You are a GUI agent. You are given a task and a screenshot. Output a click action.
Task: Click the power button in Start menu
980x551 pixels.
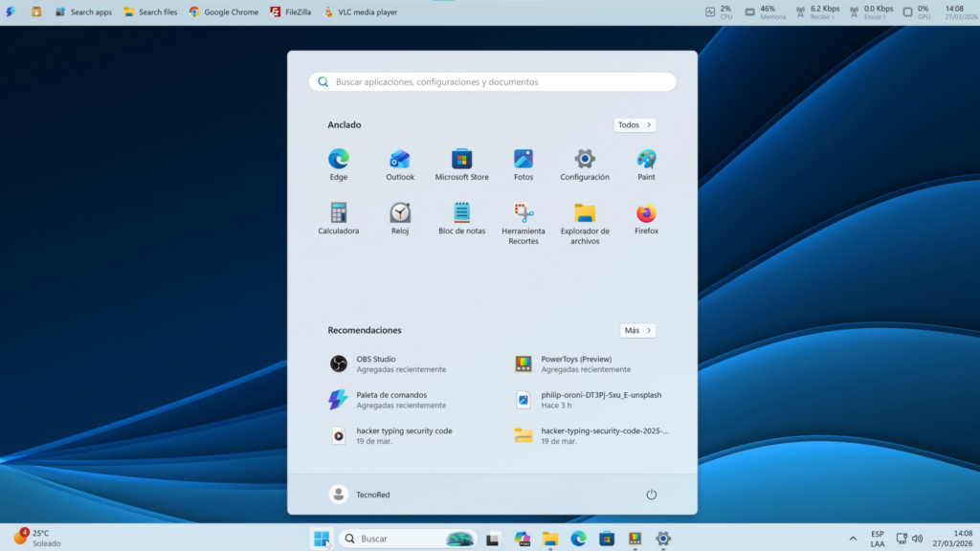[651, 495]
